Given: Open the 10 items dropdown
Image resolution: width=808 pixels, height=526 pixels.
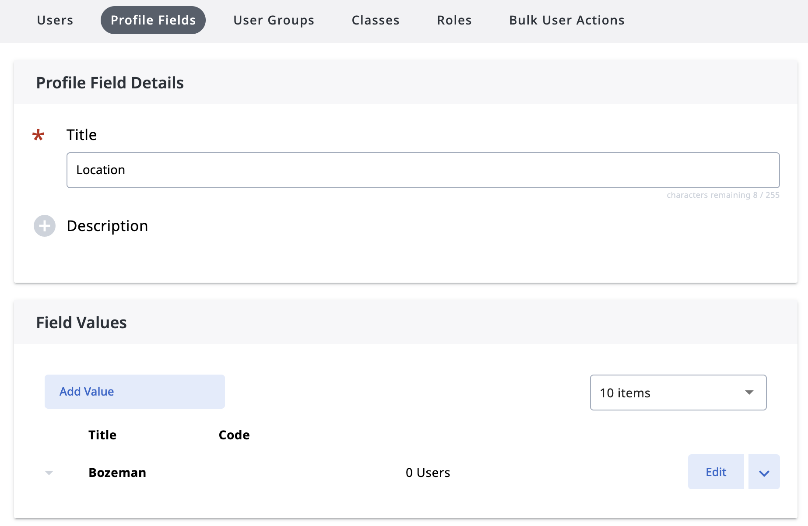Looking at the screenshot, I should (678, 393).
